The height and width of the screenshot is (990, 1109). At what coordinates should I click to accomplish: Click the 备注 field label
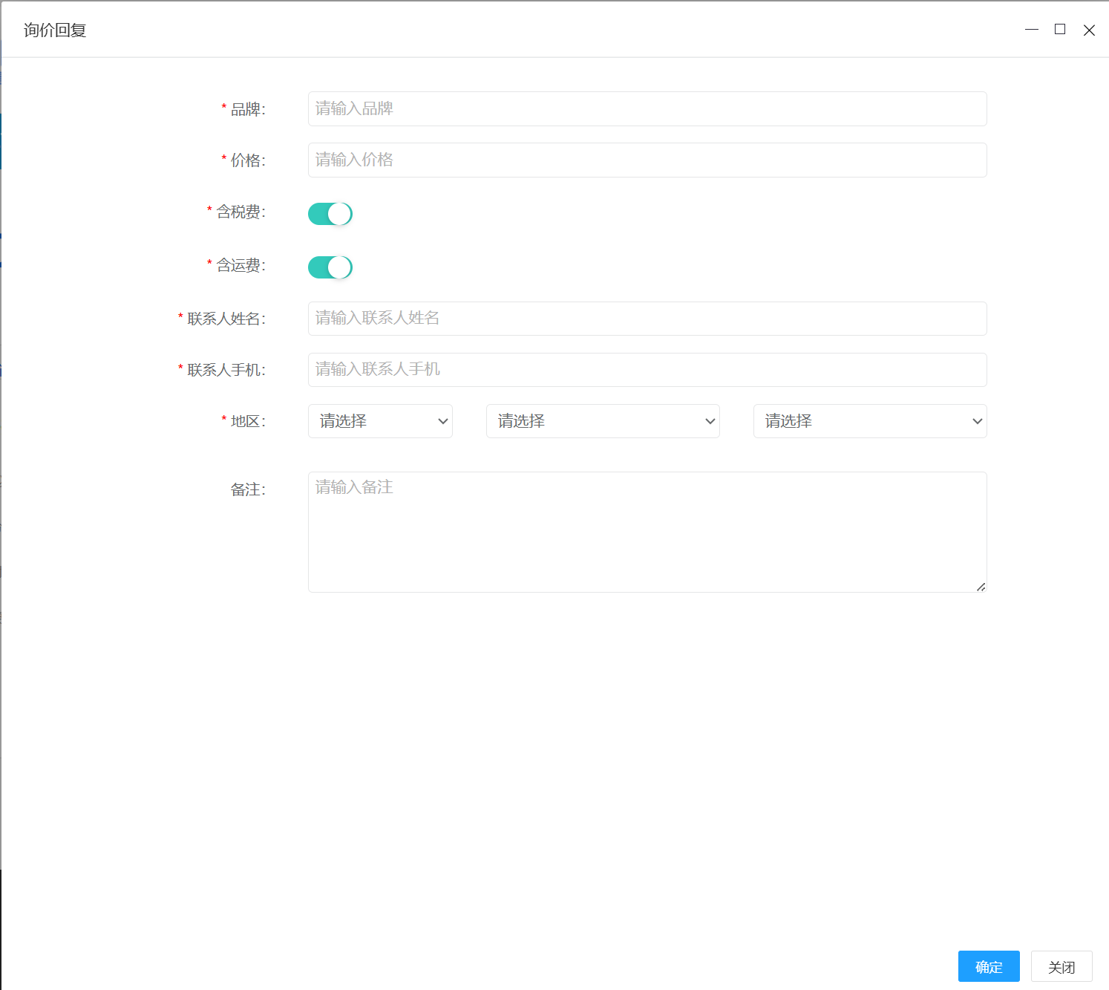(x=247, y=490)
